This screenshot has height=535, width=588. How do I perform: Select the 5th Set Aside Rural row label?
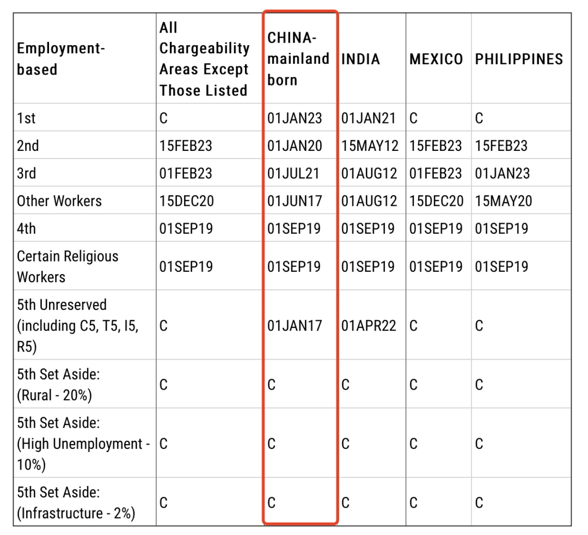58,385
